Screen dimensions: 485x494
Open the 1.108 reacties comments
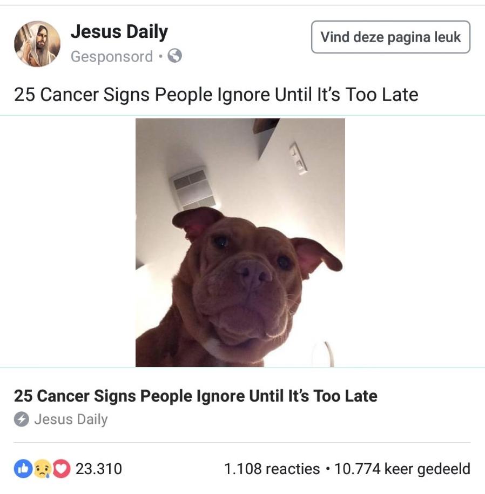pos(272,469)
